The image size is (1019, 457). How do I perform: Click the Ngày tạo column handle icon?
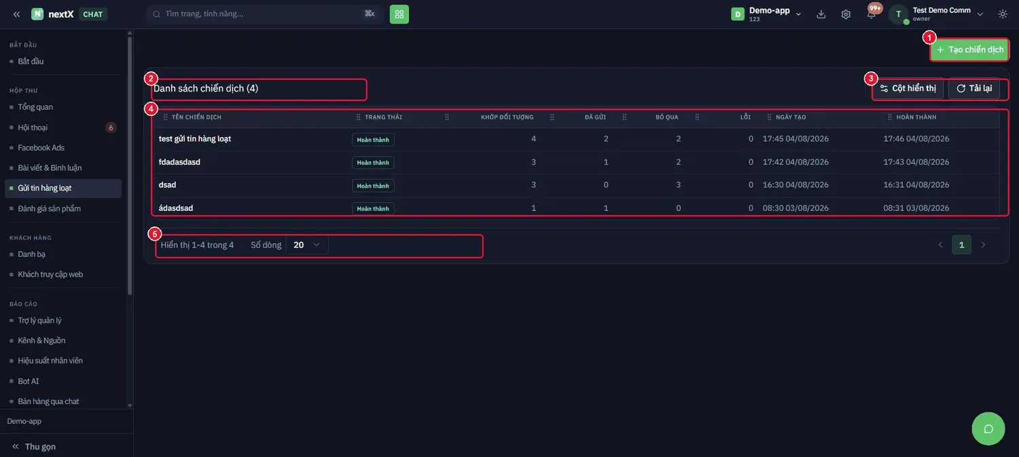point(770,117)
